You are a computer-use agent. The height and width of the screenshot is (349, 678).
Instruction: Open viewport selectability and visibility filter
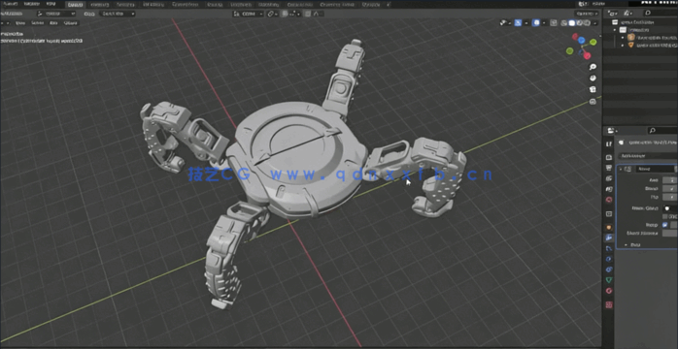point(504,23)
